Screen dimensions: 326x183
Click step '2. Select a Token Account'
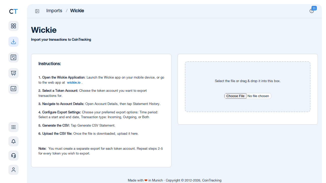coord(58,91)
